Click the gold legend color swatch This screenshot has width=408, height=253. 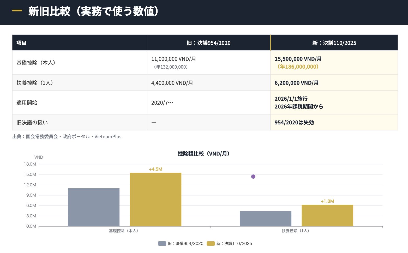pos(211,244)
